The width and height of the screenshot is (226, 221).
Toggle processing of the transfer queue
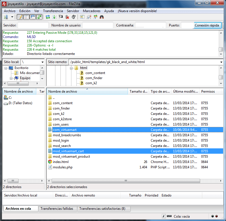point(54,17)
